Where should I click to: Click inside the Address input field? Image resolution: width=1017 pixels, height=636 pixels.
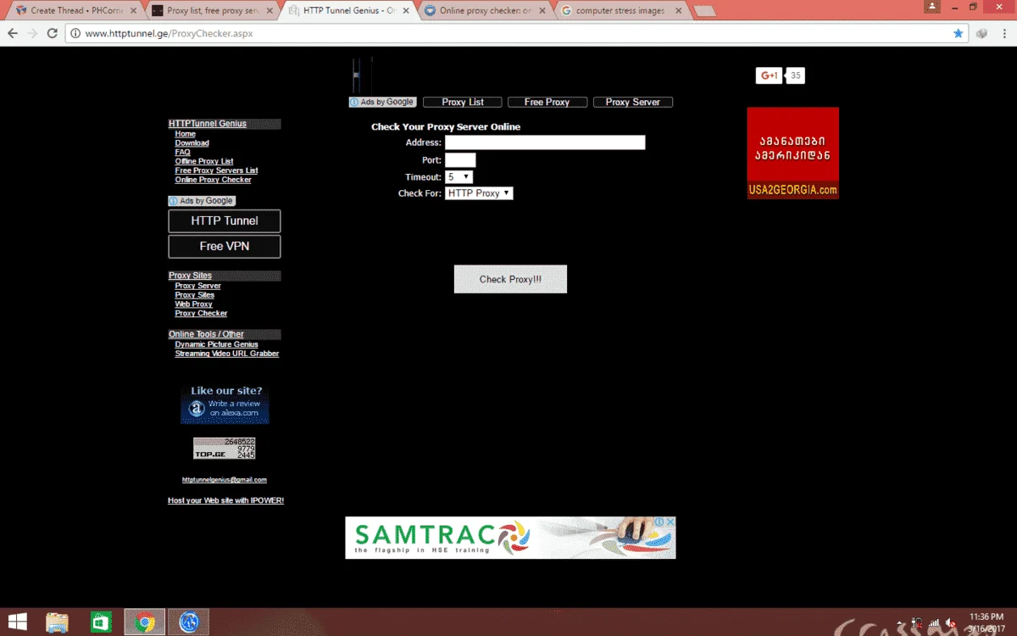point(545,142)
